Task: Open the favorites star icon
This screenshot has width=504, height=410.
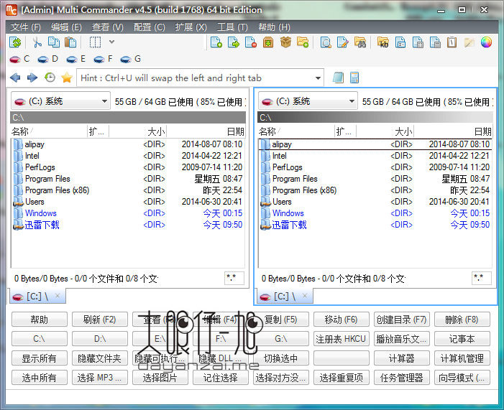Action: tap(67, 78)
